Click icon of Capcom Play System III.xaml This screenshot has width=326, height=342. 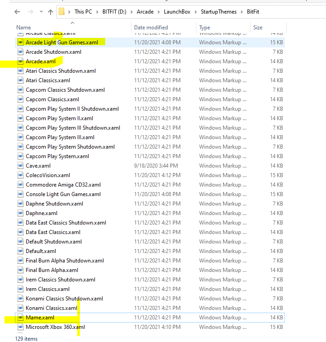coord(20,137)
